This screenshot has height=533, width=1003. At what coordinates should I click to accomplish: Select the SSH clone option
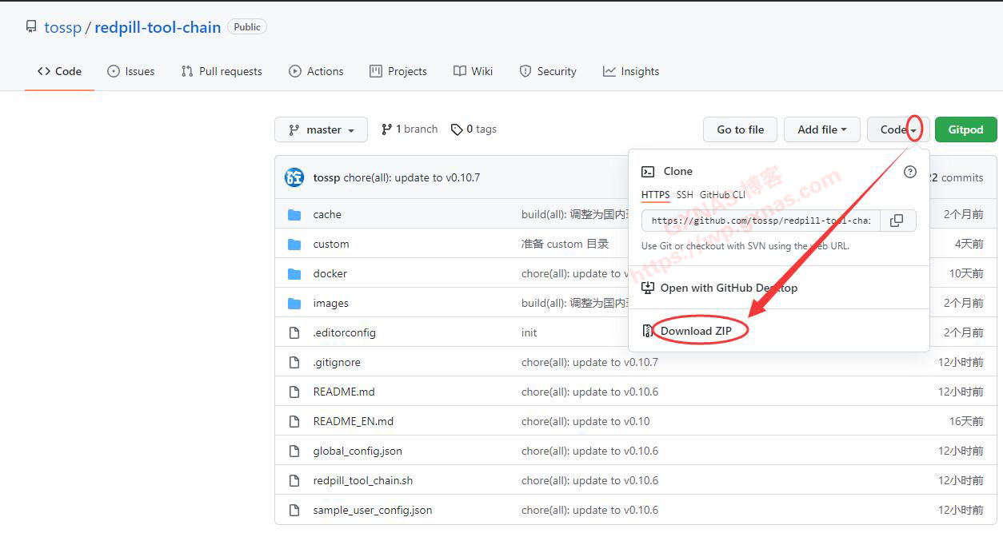pos(685,195)
